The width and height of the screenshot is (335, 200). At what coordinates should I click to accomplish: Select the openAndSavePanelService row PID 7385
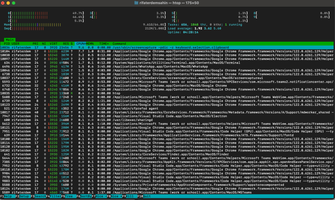tap(167, 162)
